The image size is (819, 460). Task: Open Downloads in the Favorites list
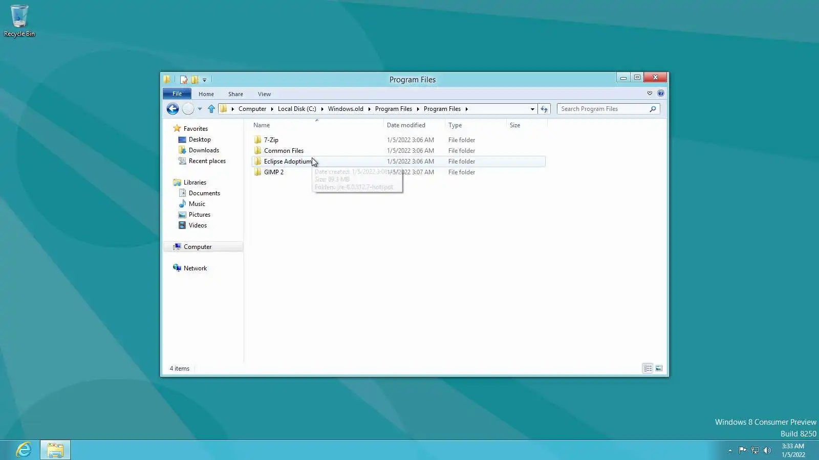[204, 150]
